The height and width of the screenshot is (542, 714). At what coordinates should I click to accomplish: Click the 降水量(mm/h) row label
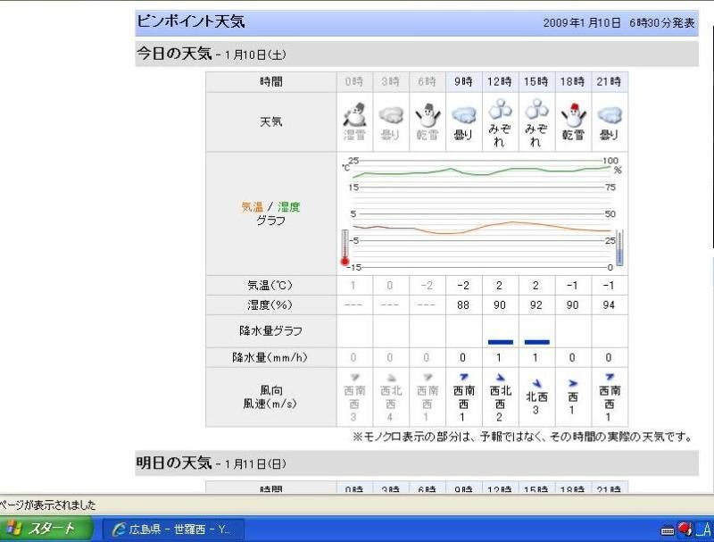(271, 358)
